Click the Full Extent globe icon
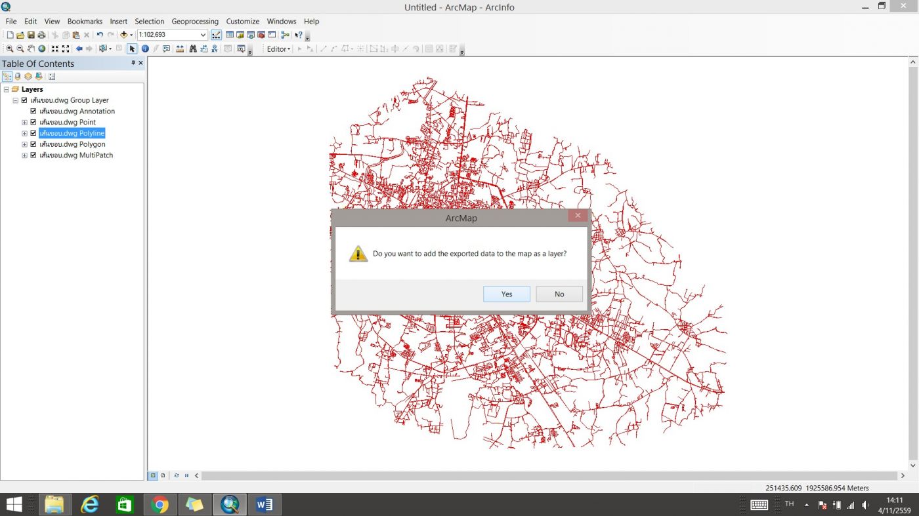 (x=42, y=49)
